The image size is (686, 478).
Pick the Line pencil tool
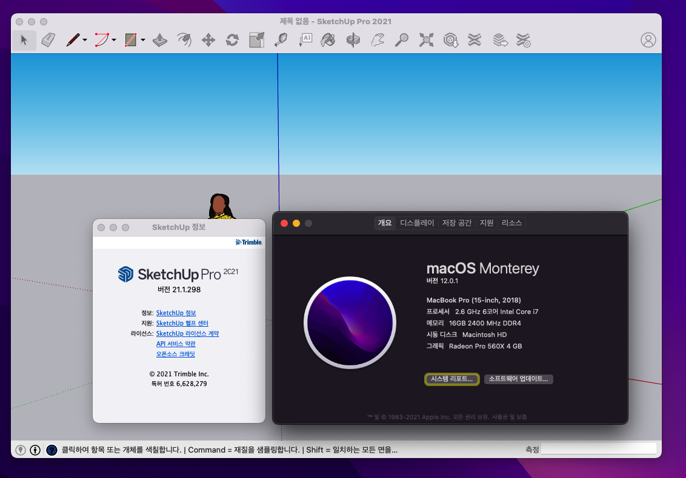[x=73, y=40]
